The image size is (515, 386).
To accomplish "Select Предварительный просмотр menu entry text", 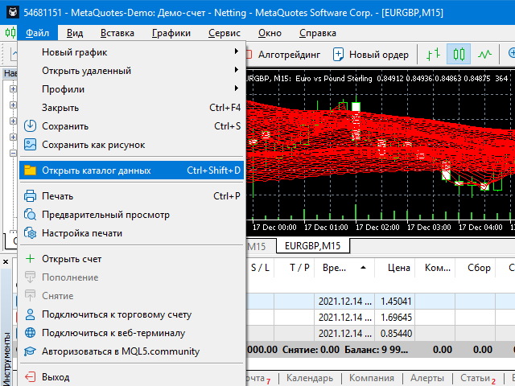I will click(105, 215).
